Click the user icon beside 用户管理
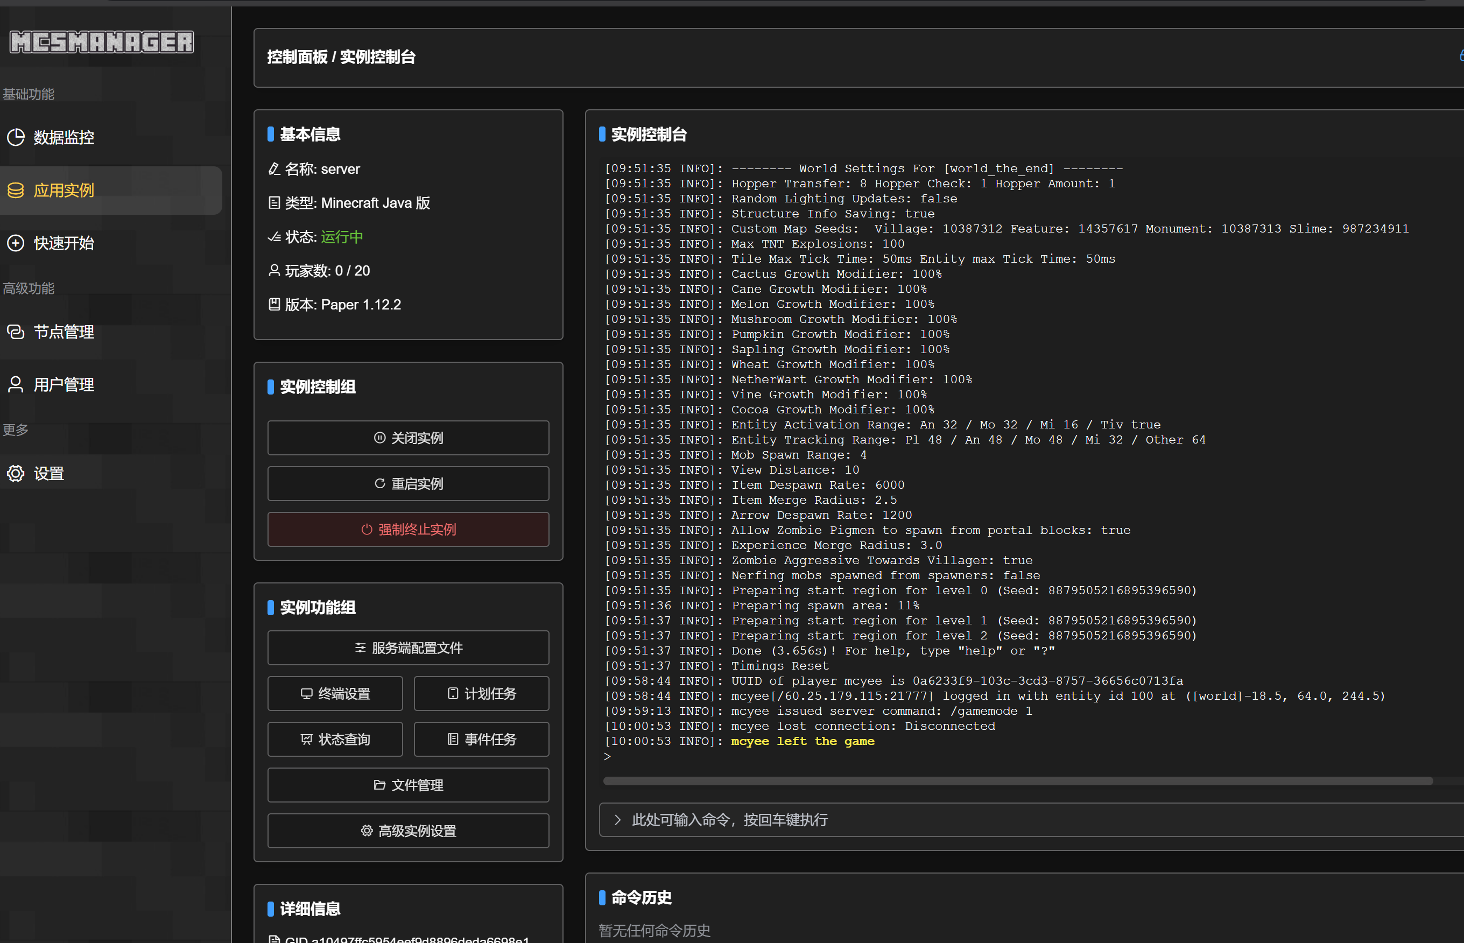Image resolution: width=1464 pixels, height=943 pixels. [16, 384]
